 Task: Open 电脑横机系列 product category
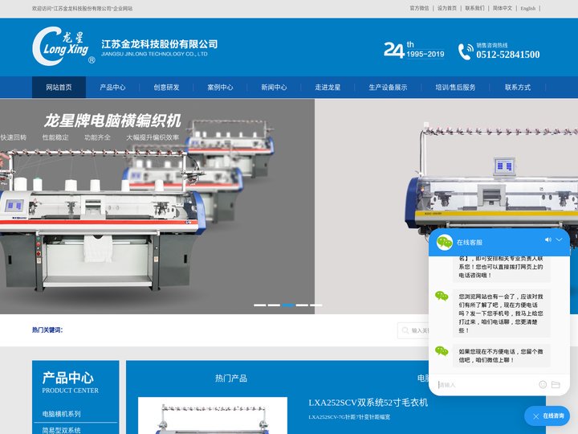(x=61, y=414)
